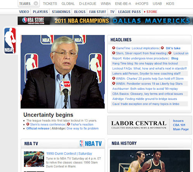Open the FAN STUFF tab
The width and height of the screenshot is (193, 172).
pos(98,12)
